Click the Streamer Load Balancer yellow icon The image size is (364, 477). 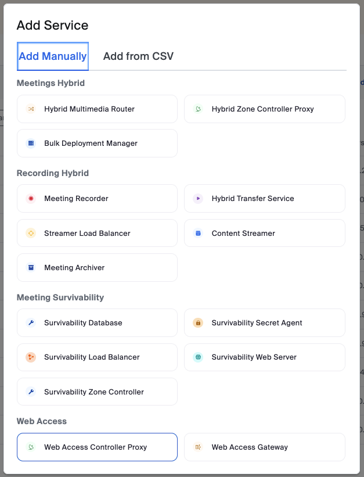pyautogui.click(x=31, y=234)
